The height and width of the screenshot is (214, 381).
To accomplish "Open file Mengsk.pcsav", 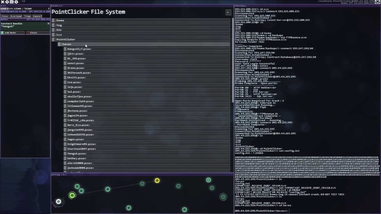I will pos(147,154).
